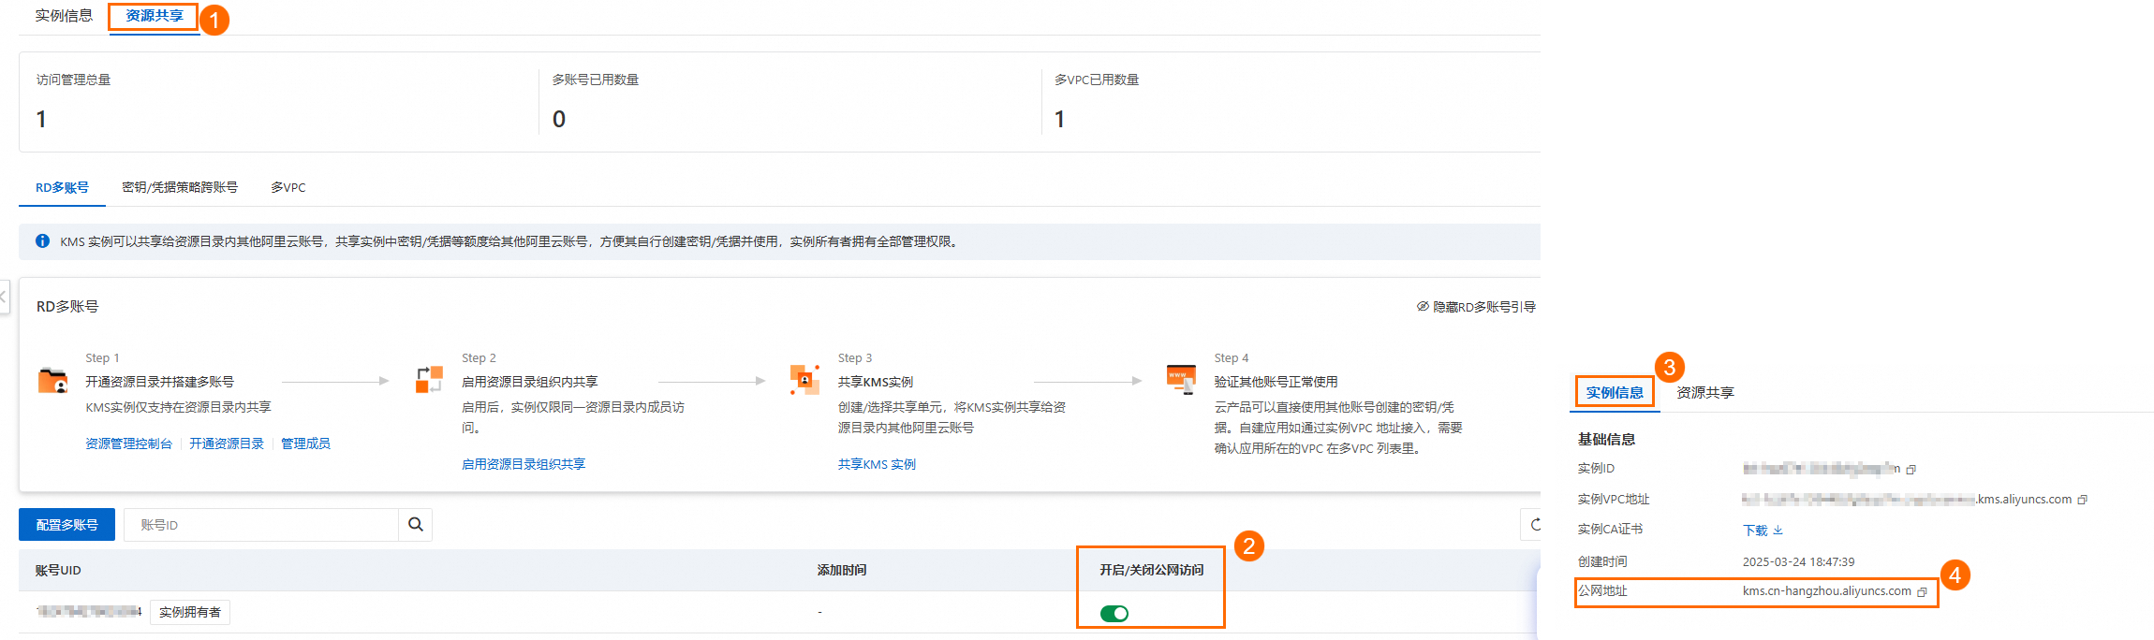
Task: Download the 实例CA证书
Action: click(1763, 530)
